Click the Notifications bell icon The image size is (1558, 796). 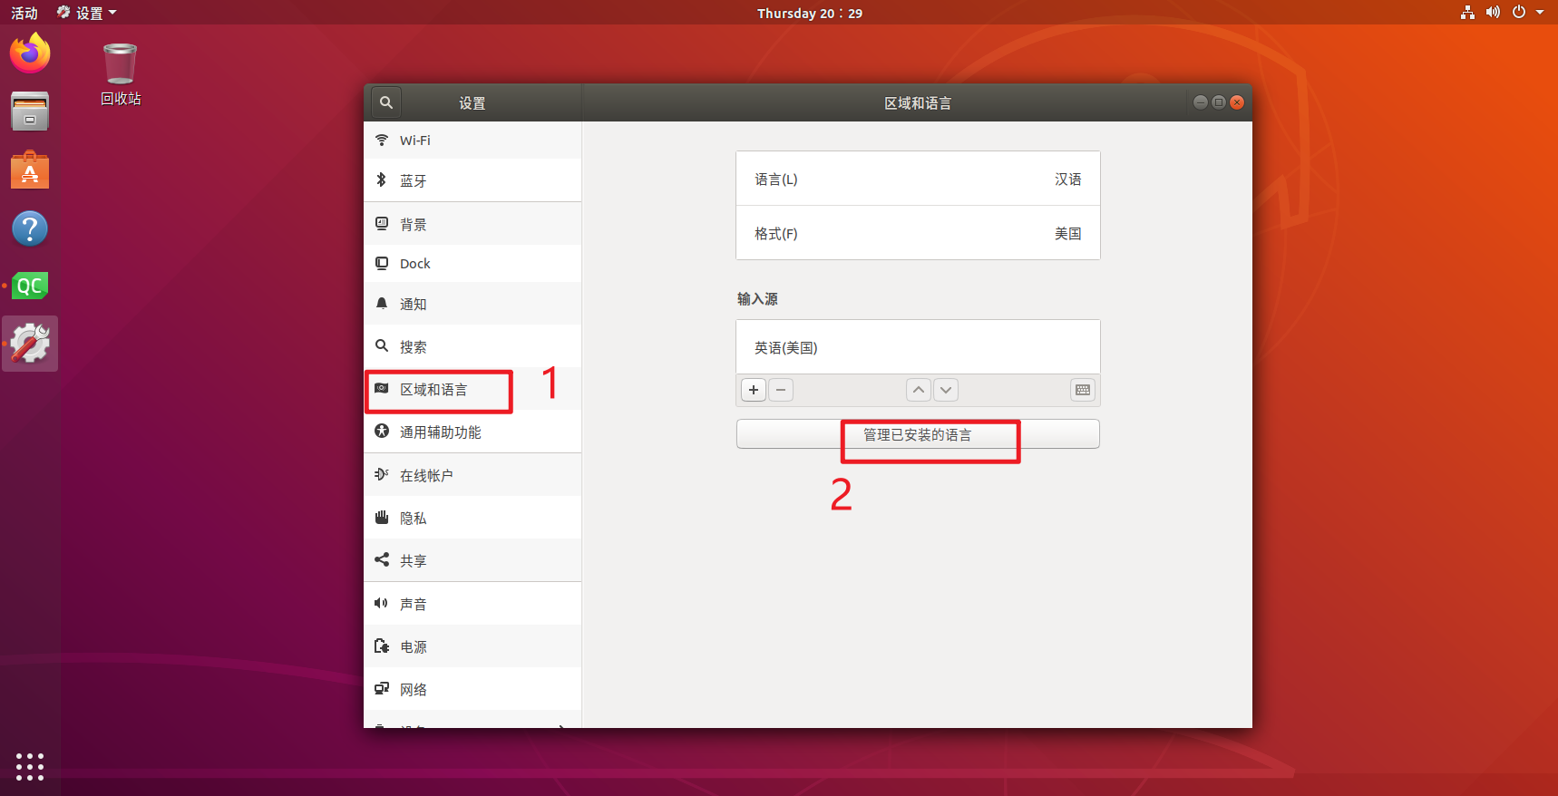(x=382, y=303)
